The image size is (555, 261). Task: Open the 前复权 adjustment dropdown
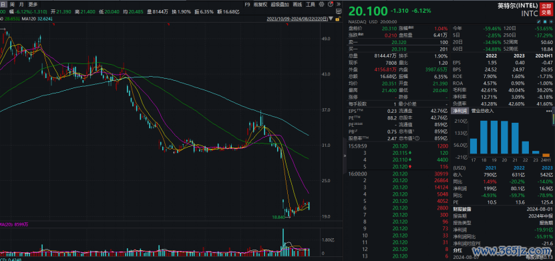pos(261,5)
